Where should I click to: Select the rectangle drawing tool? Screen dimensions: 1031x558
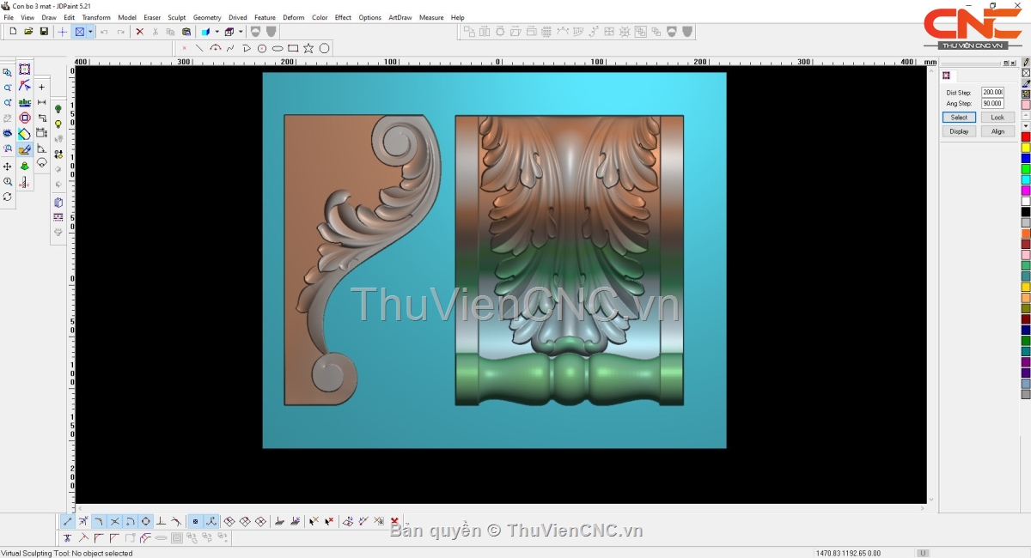pos(293,48)
